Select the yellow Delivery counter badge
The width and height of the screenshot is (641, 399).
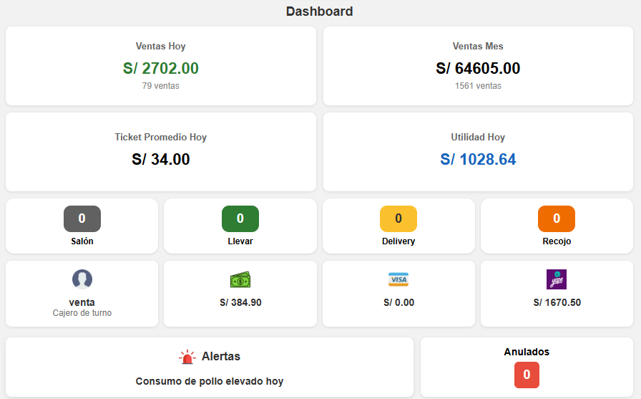tap(398, 218)
